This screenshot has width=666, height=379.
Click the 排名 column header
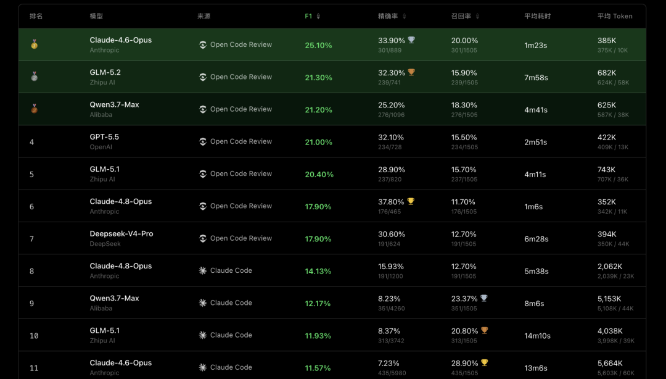(x=36, y=16)
